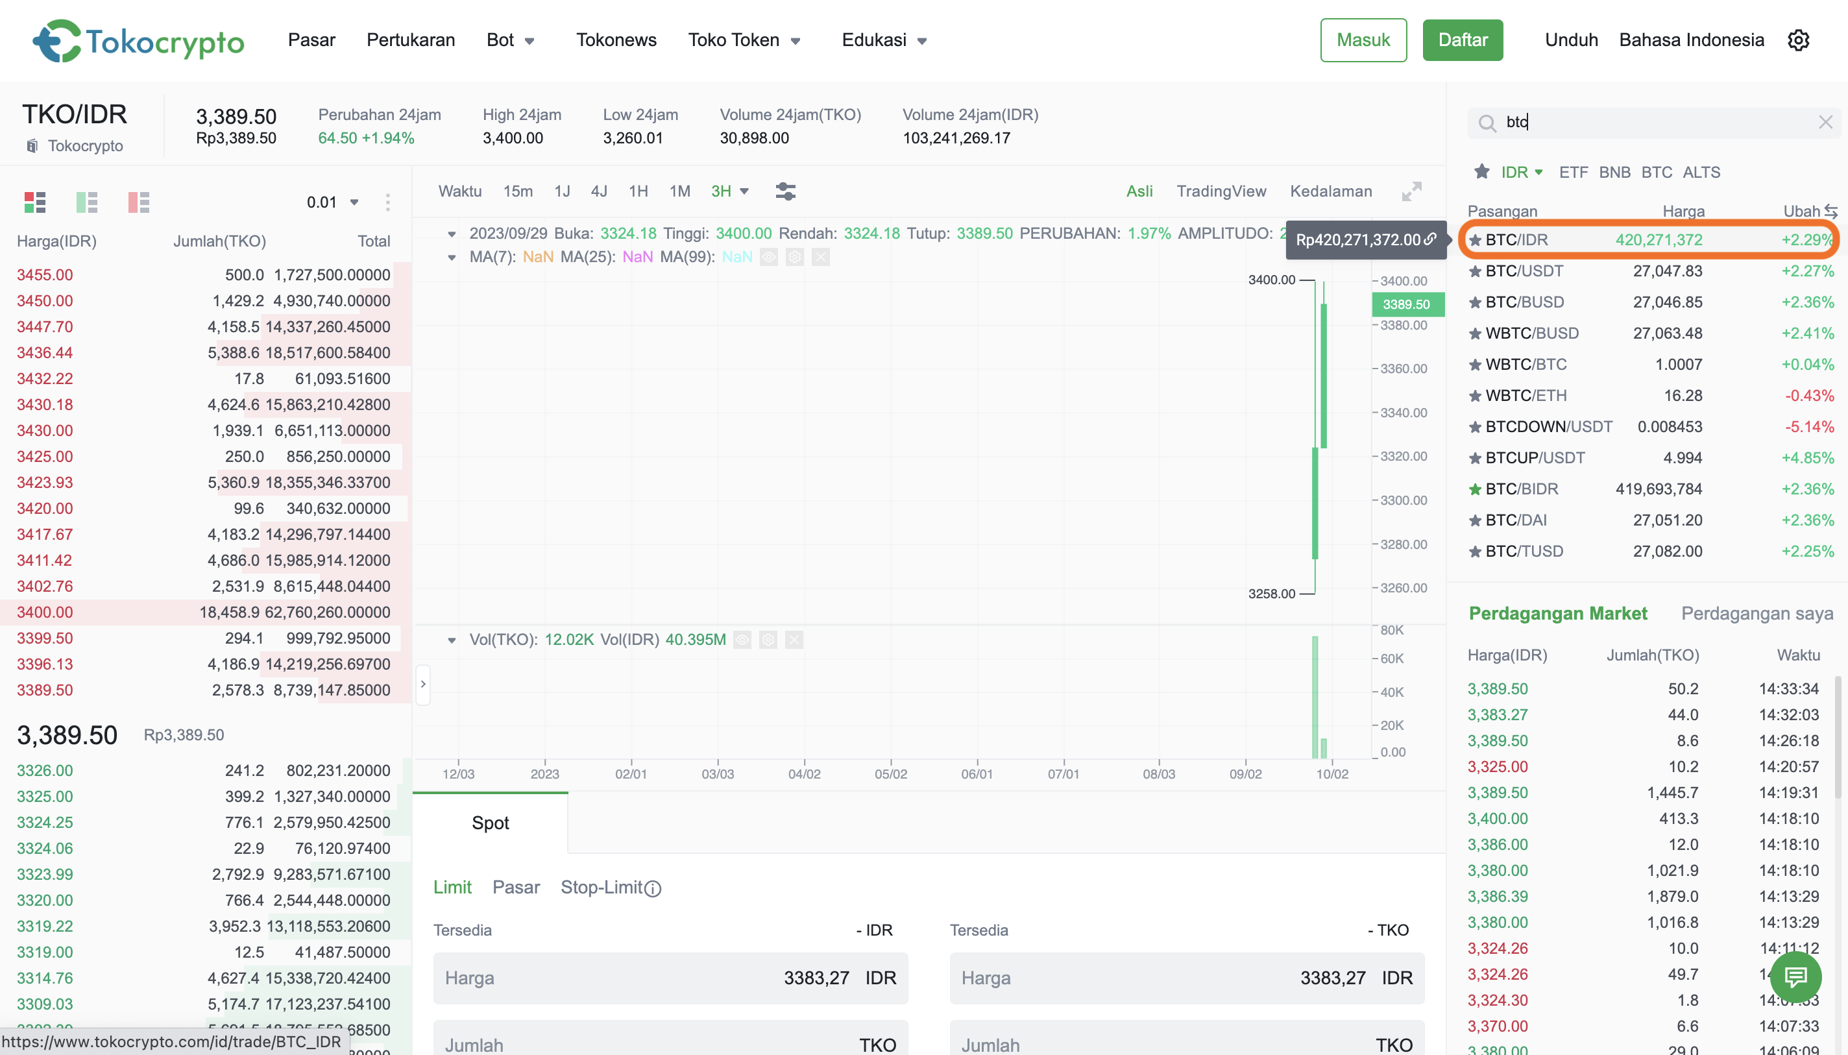The image size is (1848, 1055).
Task: Swap Ubah column display icon
Action: [x=1831, y=211]
